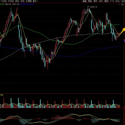The image size is (125, 125).
Task: Expand the 更多 period options
Action: coord(35,1)
